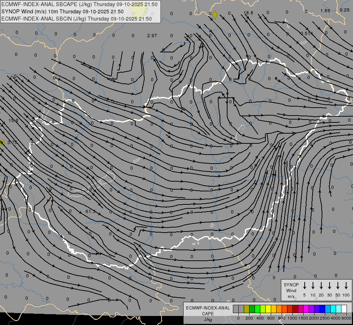Image resolution: width=353 pixels, height=325 pixels.
Task: Select the 20 m/s wind legend arrow
Action: pos(321,286)
